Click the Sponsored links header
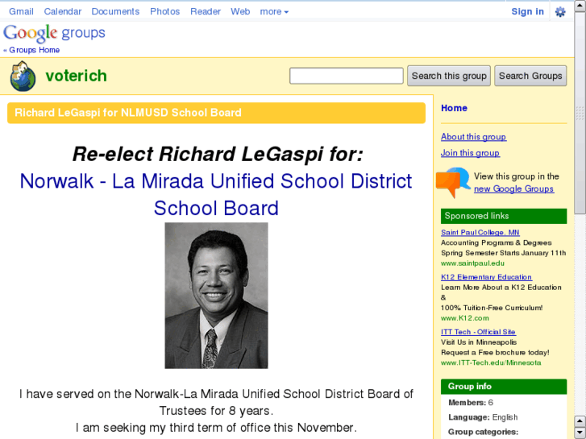586x439 pixels. [504, 216]
